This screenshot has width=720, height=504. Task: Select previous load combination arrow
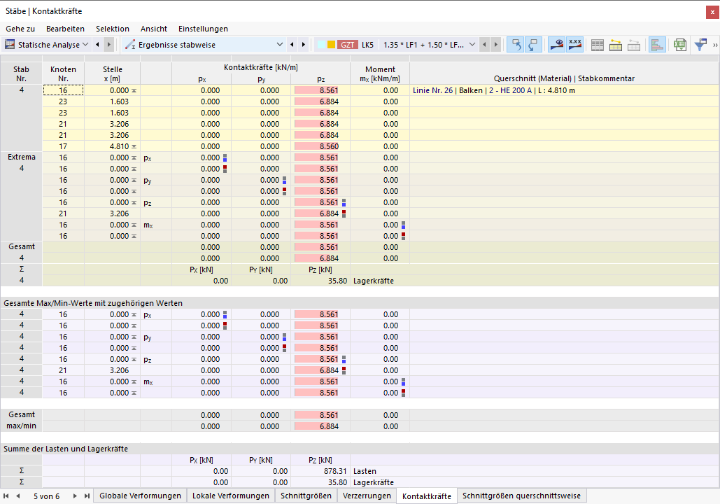pyautogui.click(x=484, y=45)
